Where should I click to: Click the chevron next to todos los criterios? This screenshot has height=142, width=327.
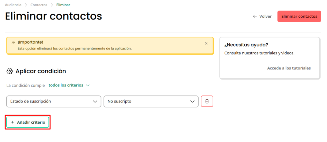click(88, 85)
